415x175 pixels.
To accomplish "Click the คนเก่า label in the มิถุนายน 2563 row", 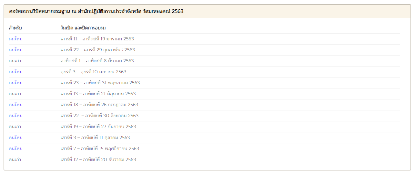I will pos(15,94).
